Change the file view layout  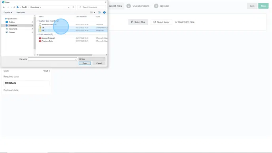coord(91,13)
